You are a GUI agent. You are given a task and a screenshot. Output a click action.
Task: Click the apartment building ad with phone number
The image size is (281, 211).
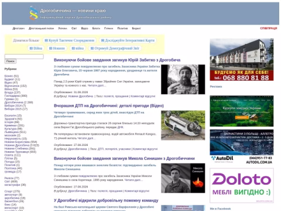click(242, 60)
